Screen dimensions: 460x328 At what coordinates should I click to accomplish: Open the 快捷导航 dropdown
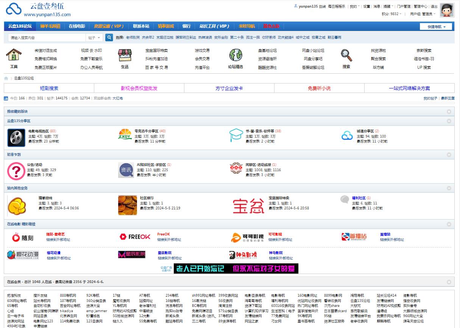tap(435, 27)
